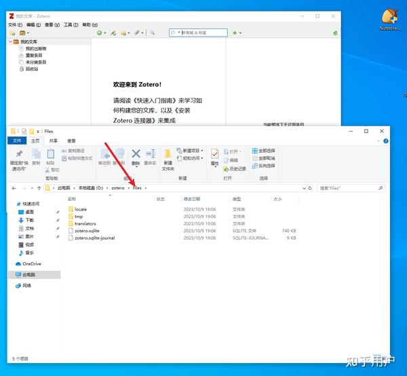
Task: Click the up one level arrow in Explorer
Action: [39, 188]
